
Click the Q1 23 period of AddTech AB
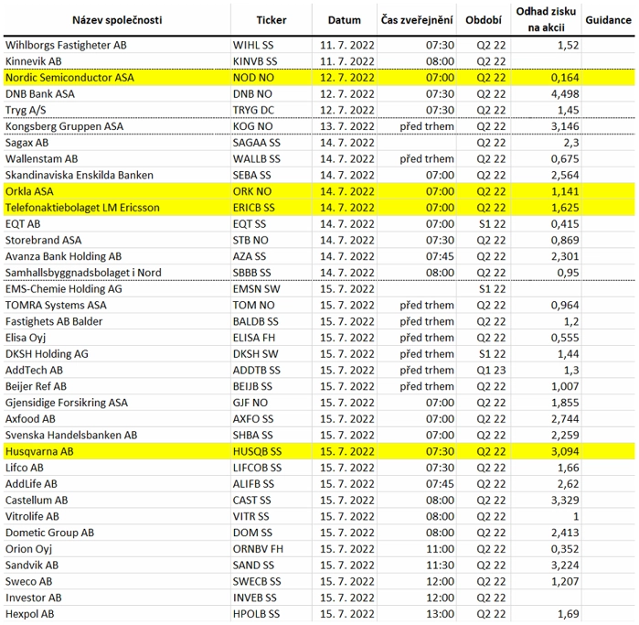491,371
